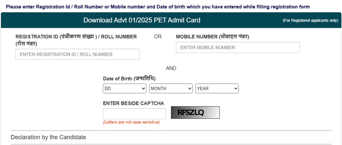The height and width of the screenshot is (145, 342).
Task: Open the YEAR dropdown
Action: [217, 89]
